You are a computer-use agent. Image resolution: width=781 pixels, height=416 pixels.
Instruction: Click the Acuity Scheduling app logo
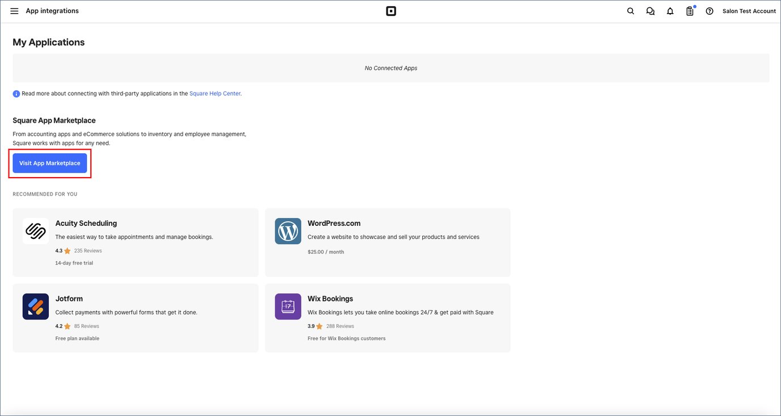pyautogui.click(x=36, y=231)
